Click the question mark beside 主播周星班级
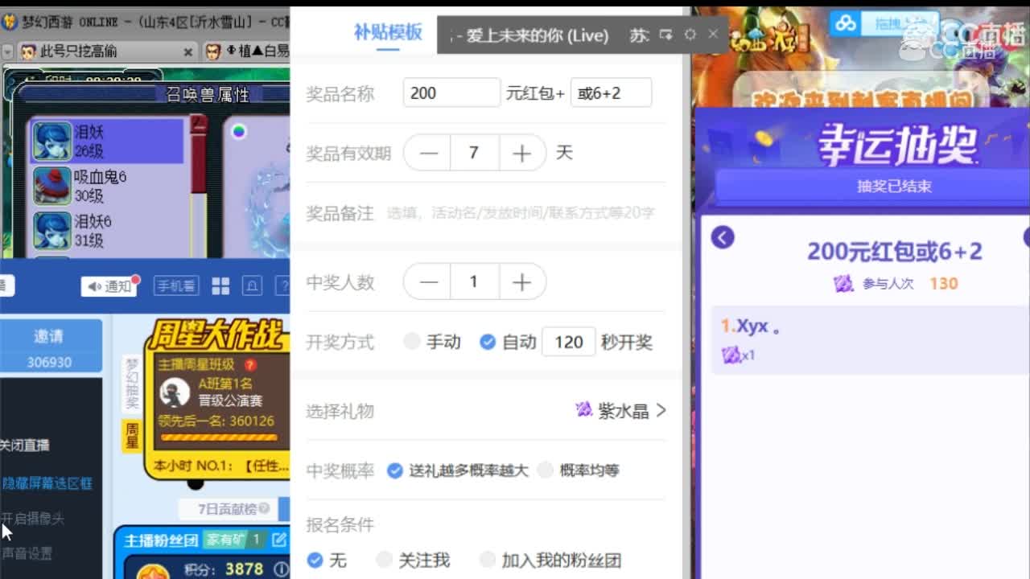This screenshot has width=1030, height=579. [250, 365]
